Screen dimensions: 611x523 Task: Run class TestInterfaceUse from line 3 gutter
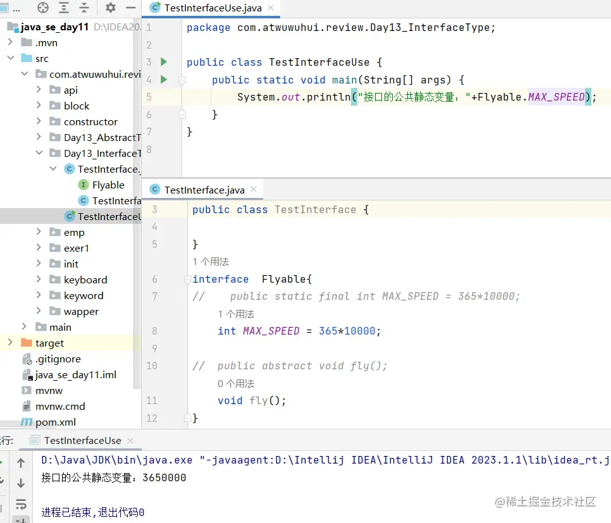coord(164,62)
